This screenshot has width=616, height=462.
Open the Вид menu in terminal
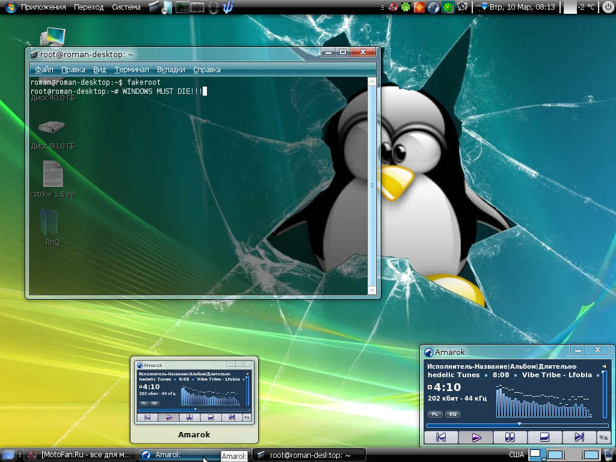click(x=99, y=70)
